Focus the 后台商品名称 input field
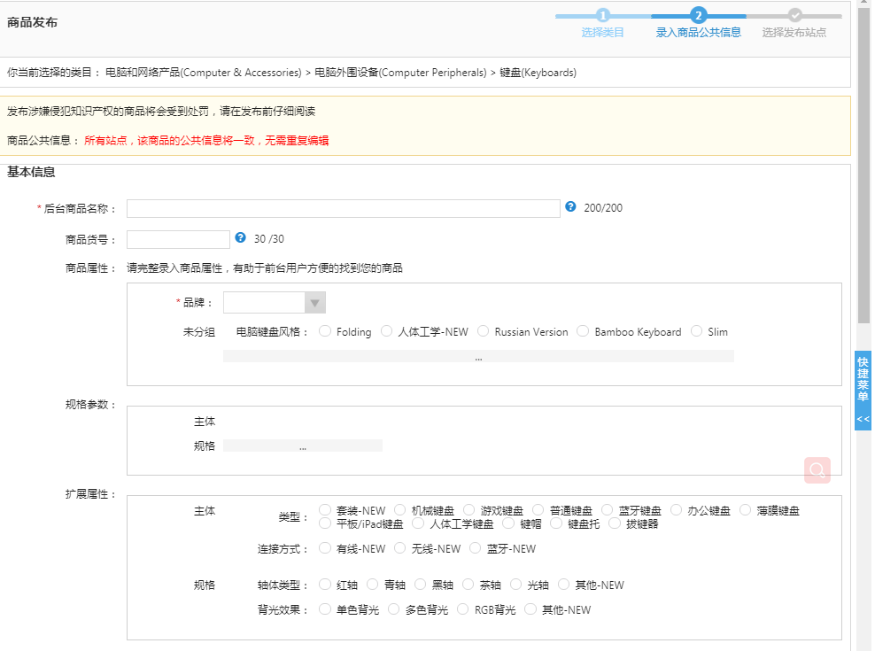The image size is (875, 651). (x=344, y=208)
